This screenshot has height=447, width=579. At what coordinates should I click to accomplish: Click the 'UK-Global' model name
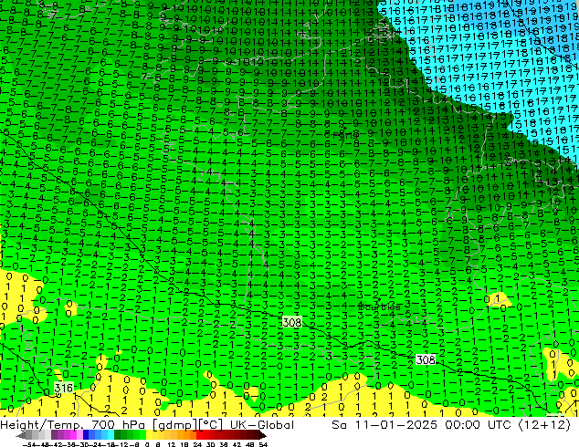pyautogui.click(x=262, y=425)
